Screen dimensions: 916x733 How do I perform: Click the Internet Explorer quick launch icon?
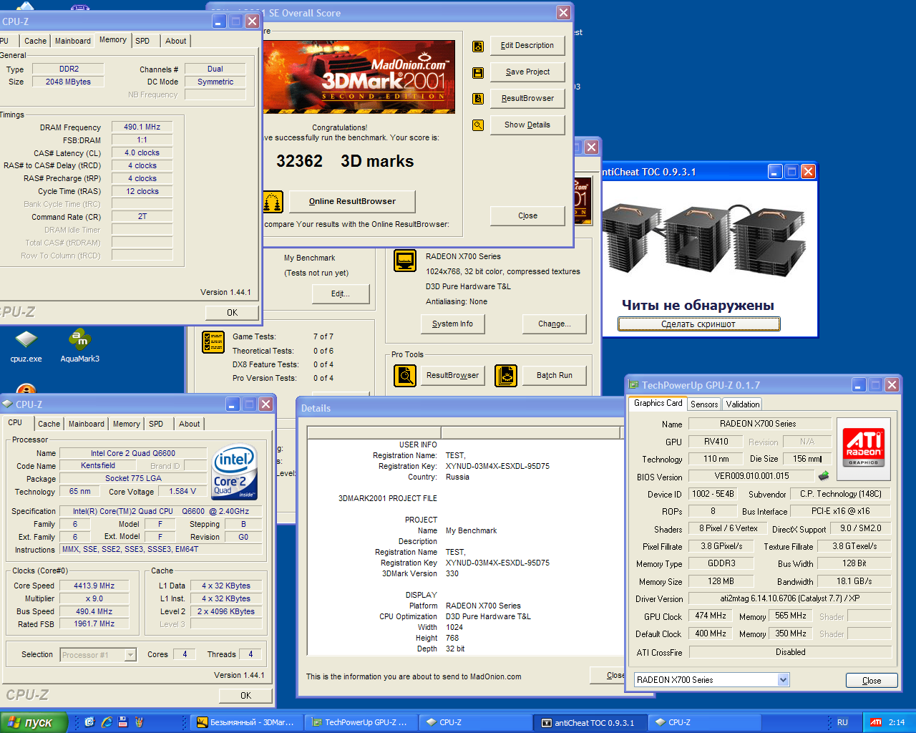click(x=107, y=722)
